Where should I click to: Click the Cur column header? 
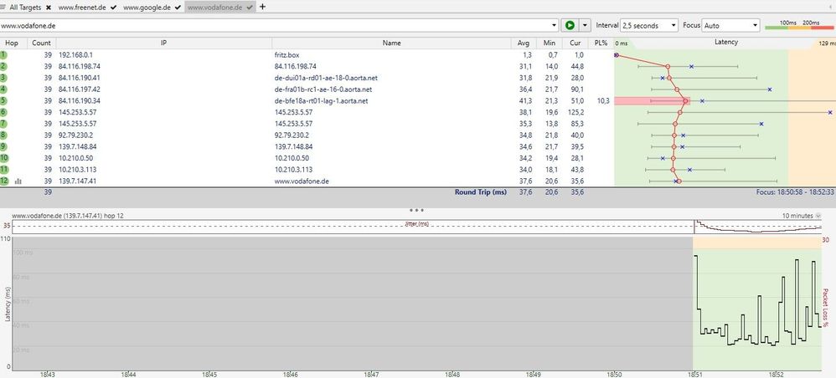(575, 43)
